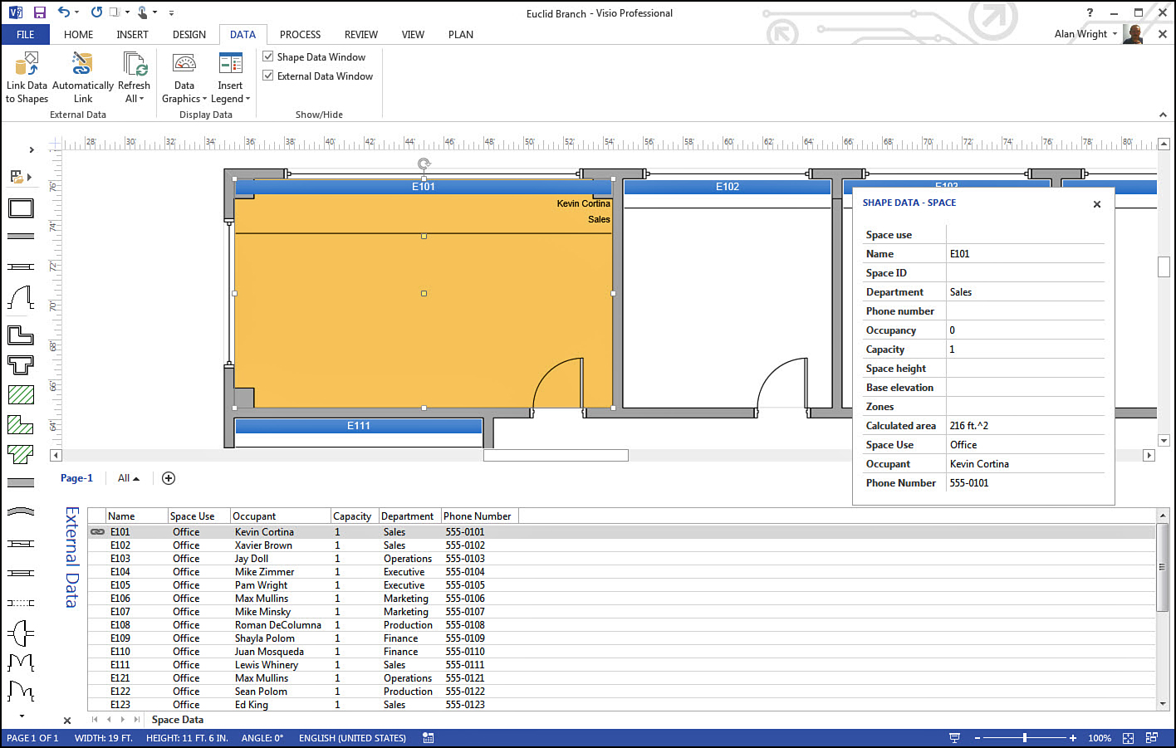The width and height of the screenshot is (1176, 748).
Task: Click the Redo arrow in the quick access toolbar
Action: 96,12
